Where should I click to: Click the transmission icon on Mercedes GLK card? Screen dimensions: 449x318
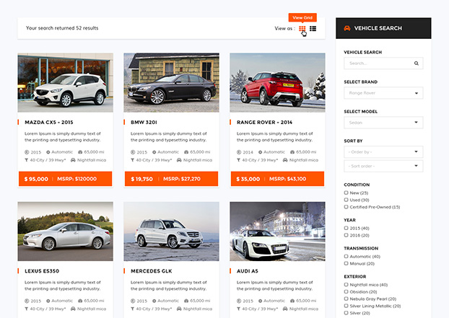(154, 301)
